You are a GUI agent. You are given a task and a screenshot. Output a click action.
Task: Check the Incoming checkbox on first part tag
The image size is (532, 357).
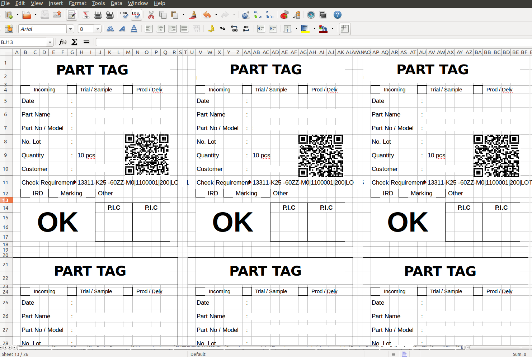[25, 90]
